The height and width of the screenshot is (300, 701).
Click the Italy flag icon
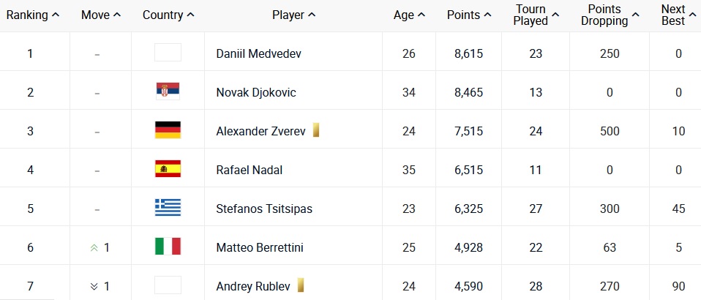(168, 247)
